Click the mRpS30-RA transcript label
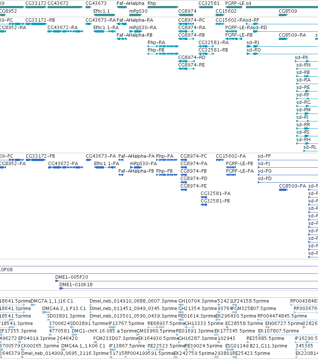318x359 pixels. (143, 28)
